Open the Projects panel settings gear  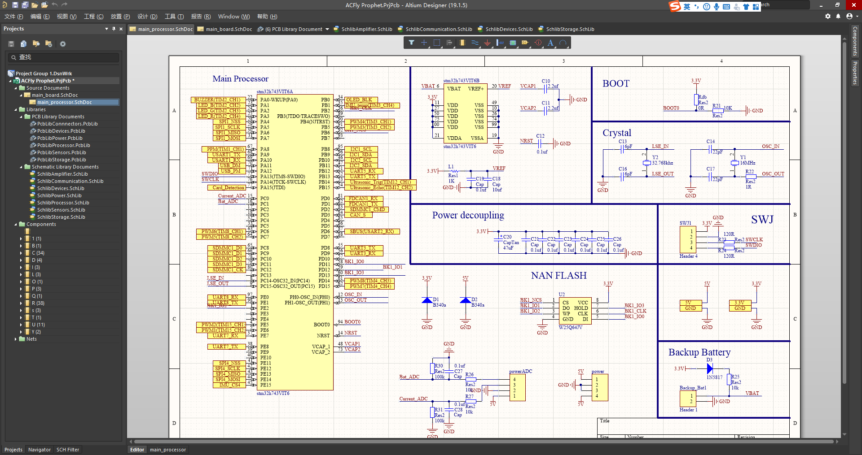pyautogui.click(x=63, y=44)
